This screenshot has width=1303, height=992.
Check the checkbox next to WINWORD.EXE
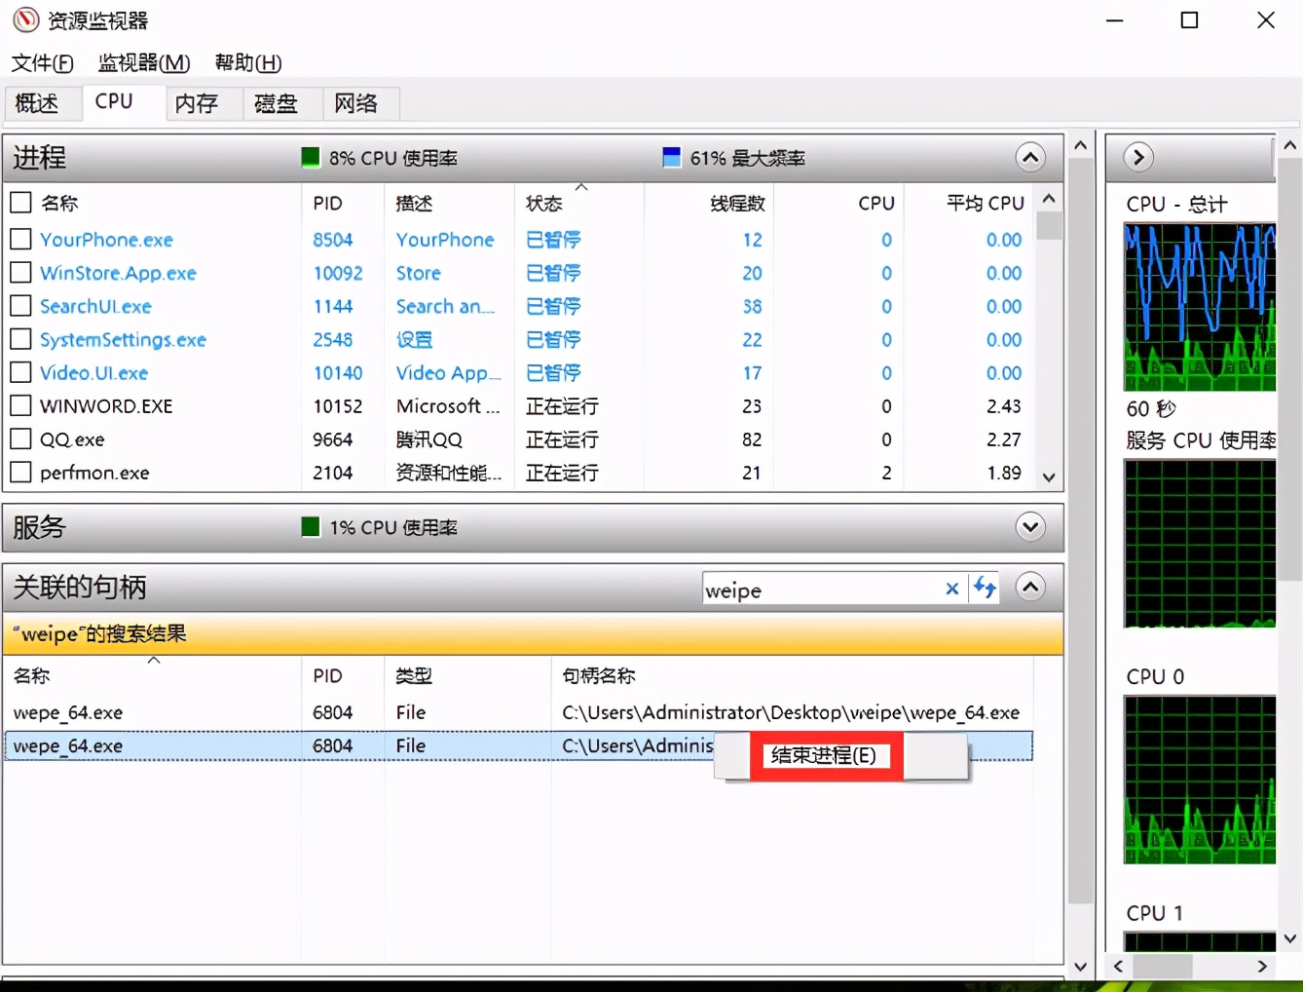coord(20,406)
